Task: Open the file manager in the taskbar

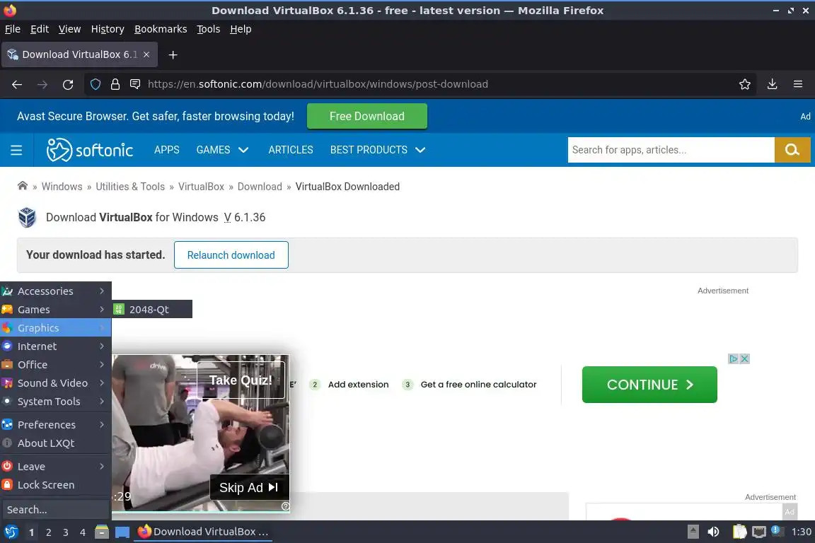Action: click(102, 532)
